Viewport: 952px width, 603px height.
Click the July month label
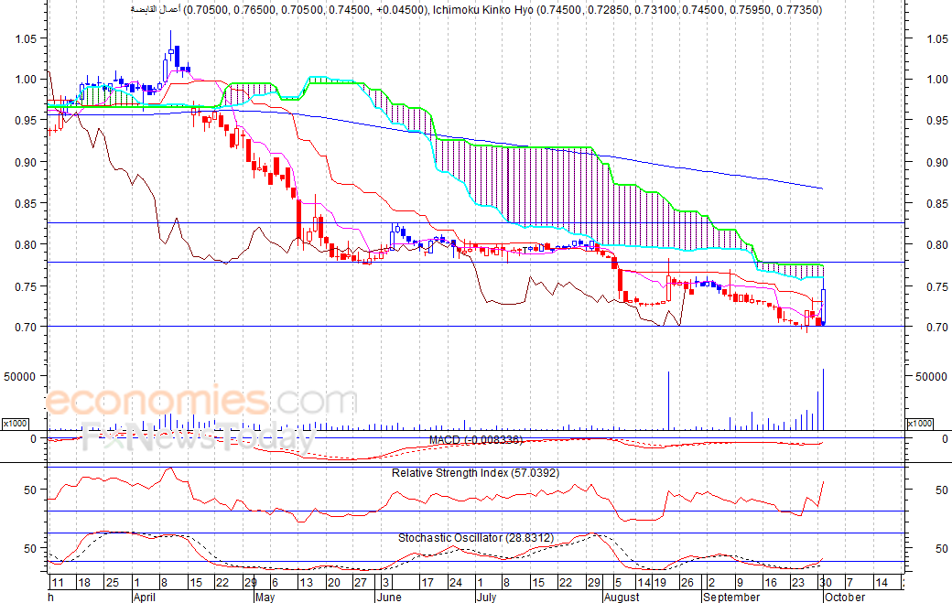coord(486,597)
